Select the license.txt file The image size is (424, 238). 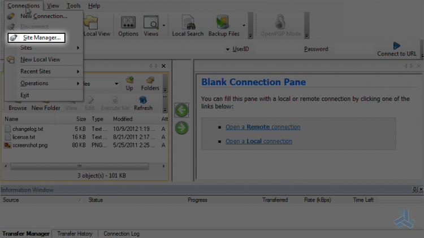pyautogui.click(x=24, y=137)
